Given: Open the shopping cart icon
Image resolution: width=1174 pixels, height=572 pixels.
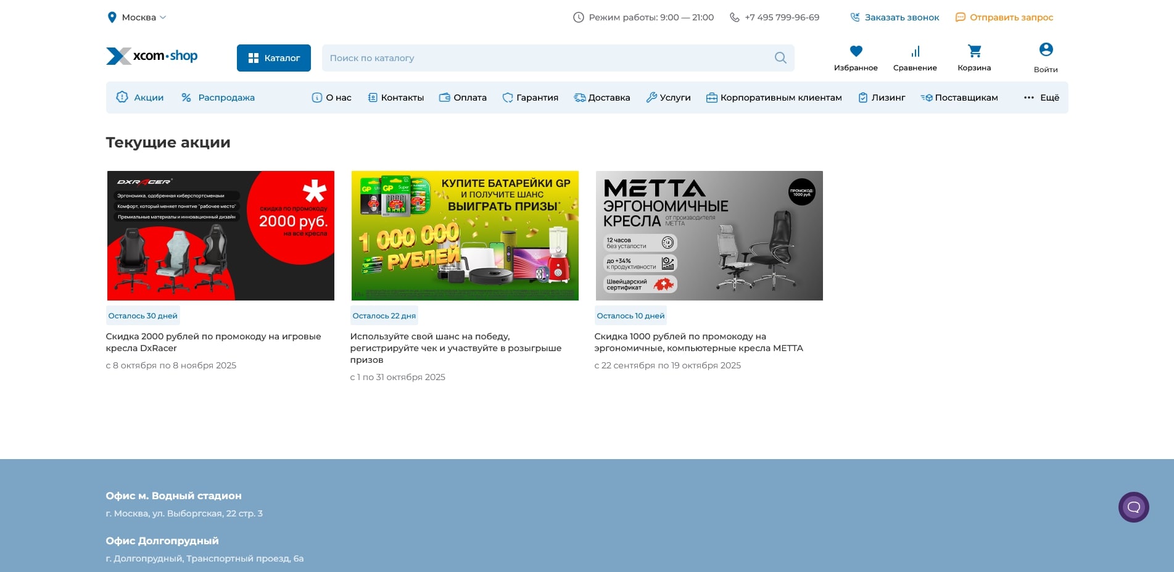Looking at the screenshot, I should tap(974, 51).
